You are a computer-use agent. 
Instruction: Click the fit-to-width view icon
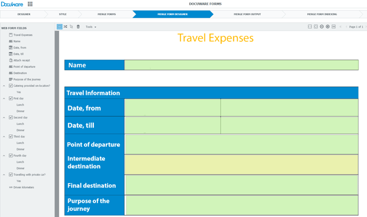pos(310,27)
